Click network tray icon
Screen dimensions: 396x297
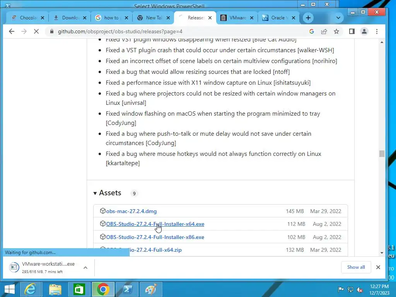click(x=350, y=289)
